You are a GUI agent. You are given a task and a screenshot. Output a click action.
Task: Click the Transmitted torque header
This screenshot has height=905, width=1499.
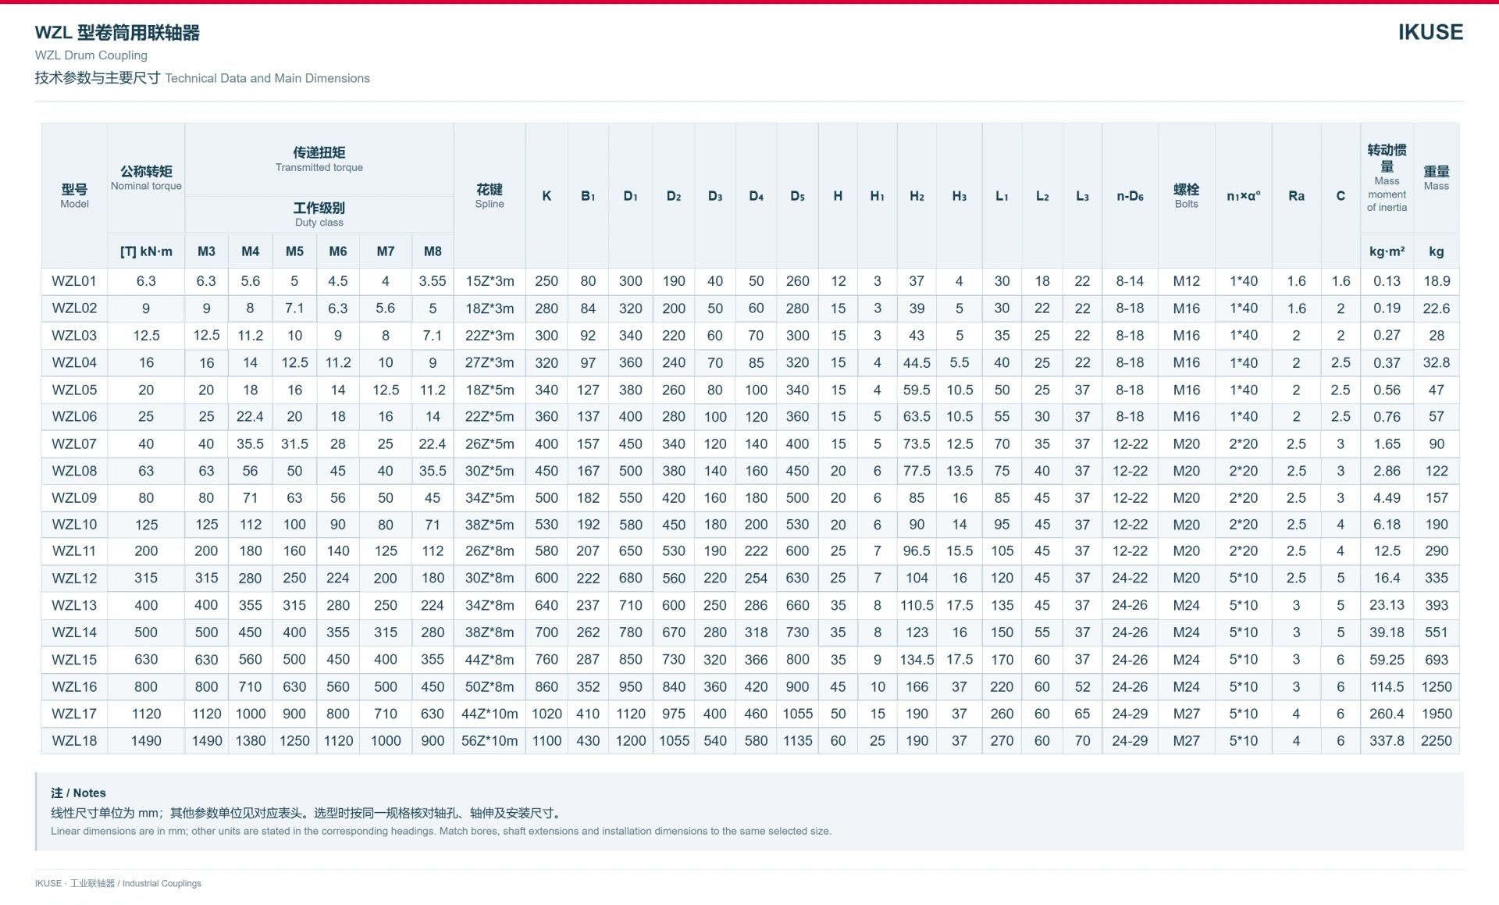pyautogui.click(x=319, y=159)
